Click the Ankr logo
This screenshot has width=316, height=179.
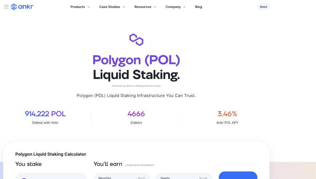pos(22,7)
